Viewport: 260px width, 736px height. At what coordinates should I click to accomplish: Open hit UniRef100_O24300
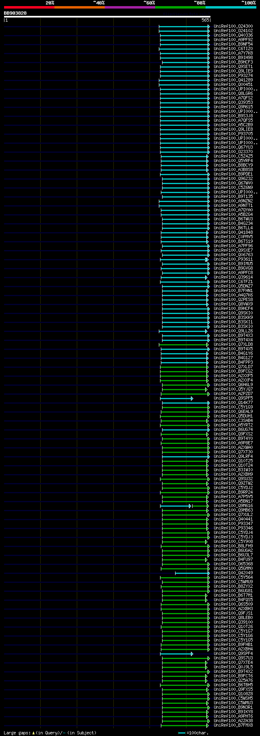pos(233,26)
